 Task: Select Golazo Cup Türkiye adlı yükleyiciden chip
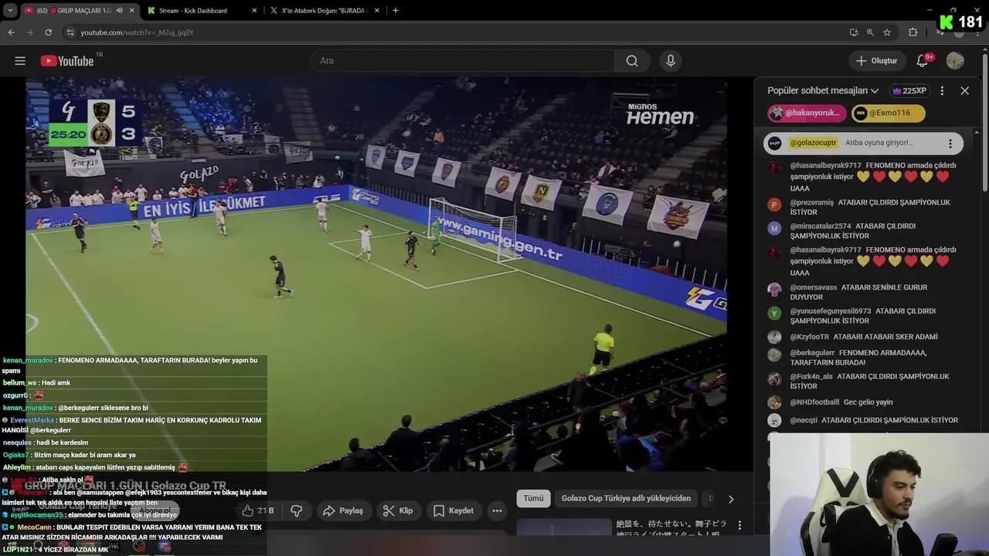626,499
